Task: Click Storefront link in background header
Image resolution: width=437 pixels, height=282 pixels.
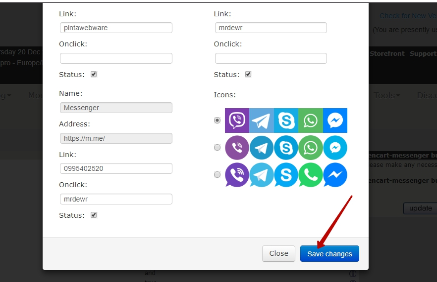Action: pyautogui.click(x=387, y=54)
